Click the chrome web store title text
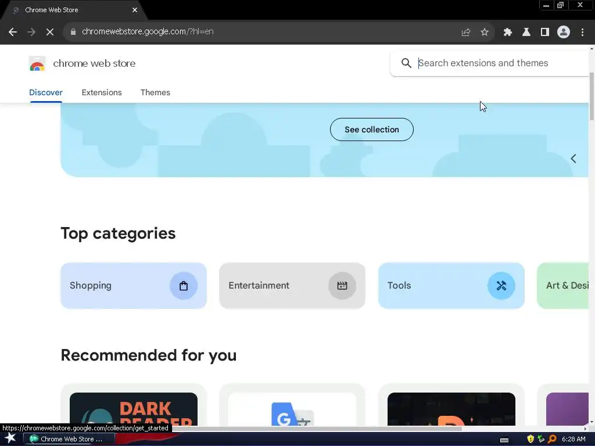 pyautogui.click(x=94, y=63)
